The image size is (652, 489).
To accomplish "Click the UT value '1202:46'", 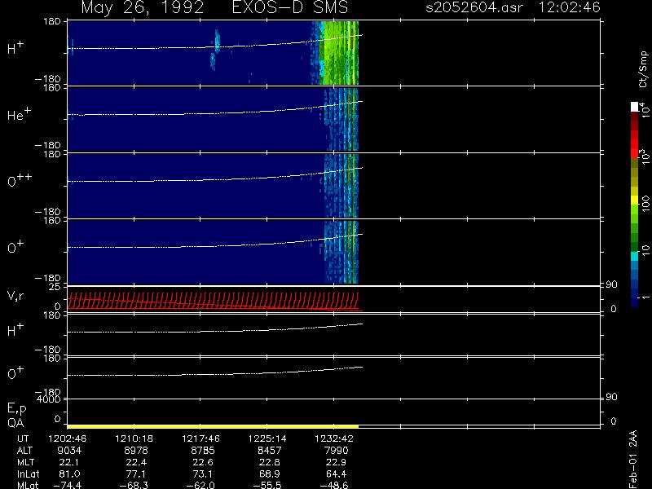I will [x=68, y=438].
